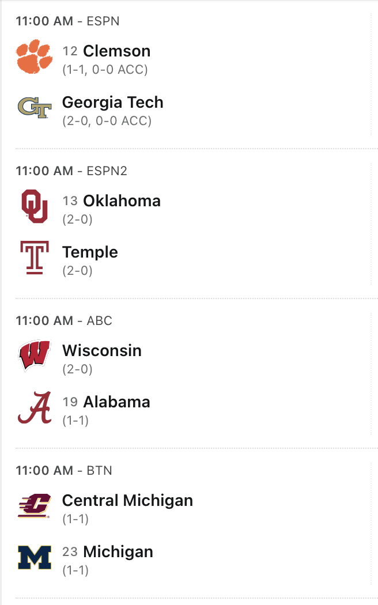Click the Alabama script A logo
This screenshot has width=378, height=605.
[x=34, y=407]
